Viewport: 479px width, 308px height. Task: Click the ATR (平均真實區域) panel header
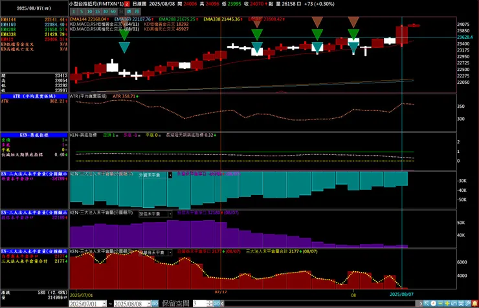(x=34, y=96)
